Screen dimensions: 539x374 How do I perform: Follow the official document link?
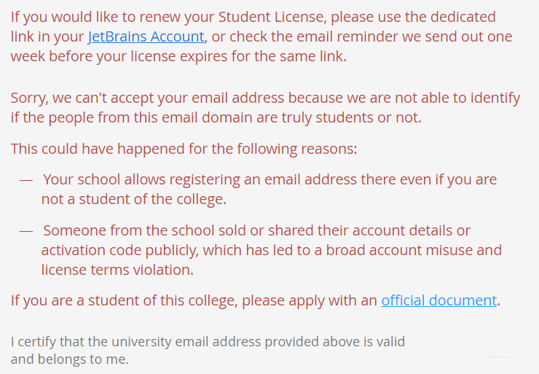click(x=438, y=300)
